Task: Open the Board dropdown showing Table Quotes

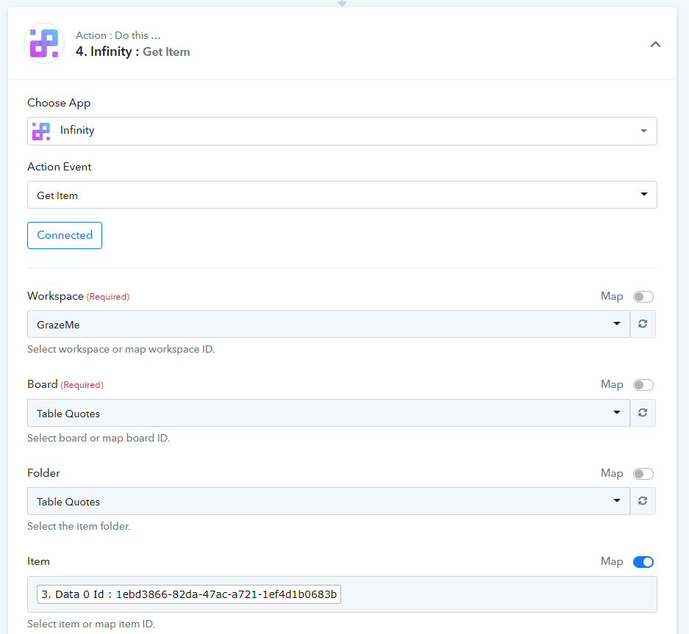Action: point(329,413)
